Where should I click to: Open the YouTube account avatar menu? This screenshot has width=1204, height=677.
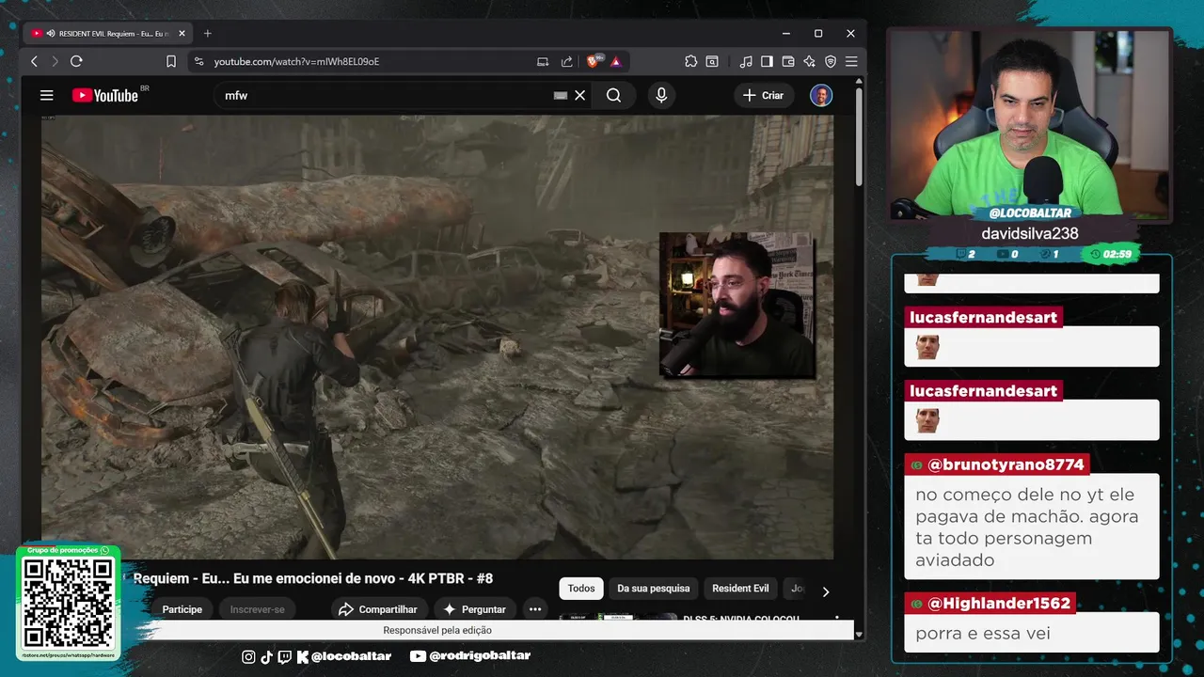pos(821,95)
